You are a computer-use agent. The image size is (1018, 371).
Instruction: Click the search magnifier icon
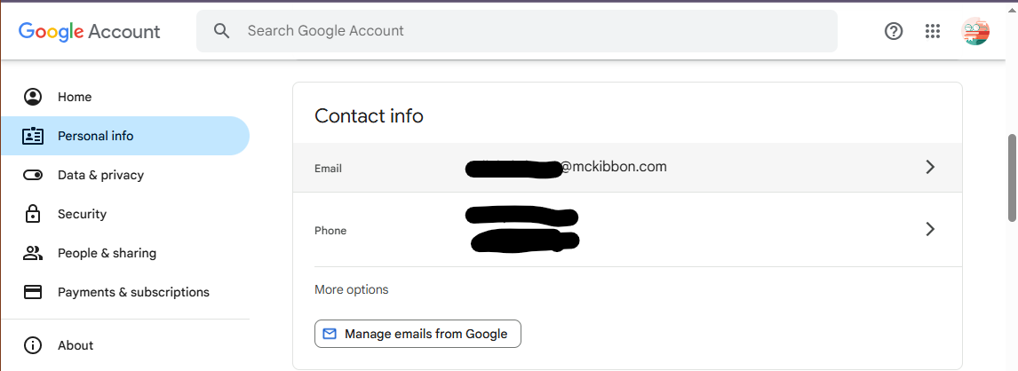[221, 31]
